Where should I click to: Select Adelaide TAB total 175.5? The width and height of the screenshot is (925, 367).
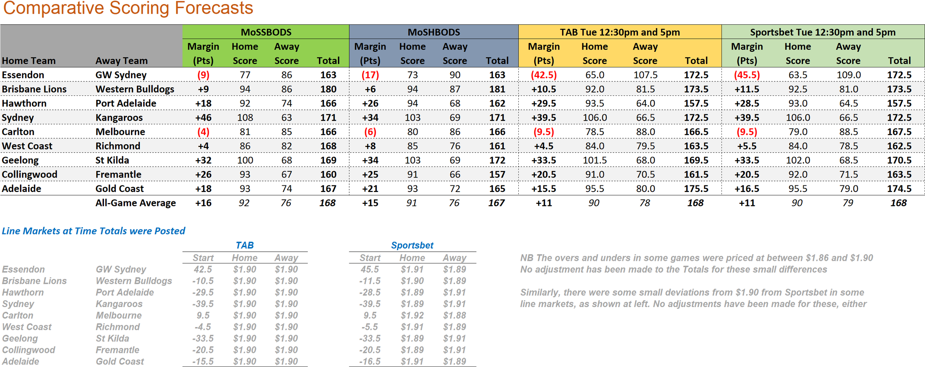tap(696, 189)
